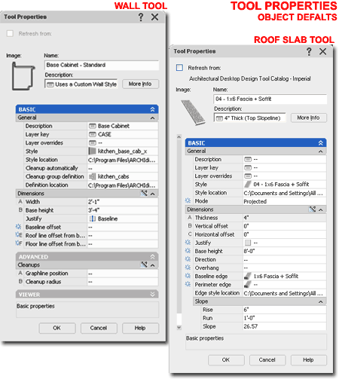Viewport: 339px width, 379px height.
Task: Click slab style icon beside 04 - 1x6 Fascia + Soffit
Action: pos(248,184)
